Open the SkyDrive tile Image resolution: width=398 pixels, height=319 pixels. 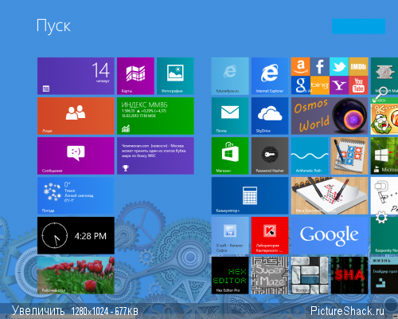pos(270,116)
